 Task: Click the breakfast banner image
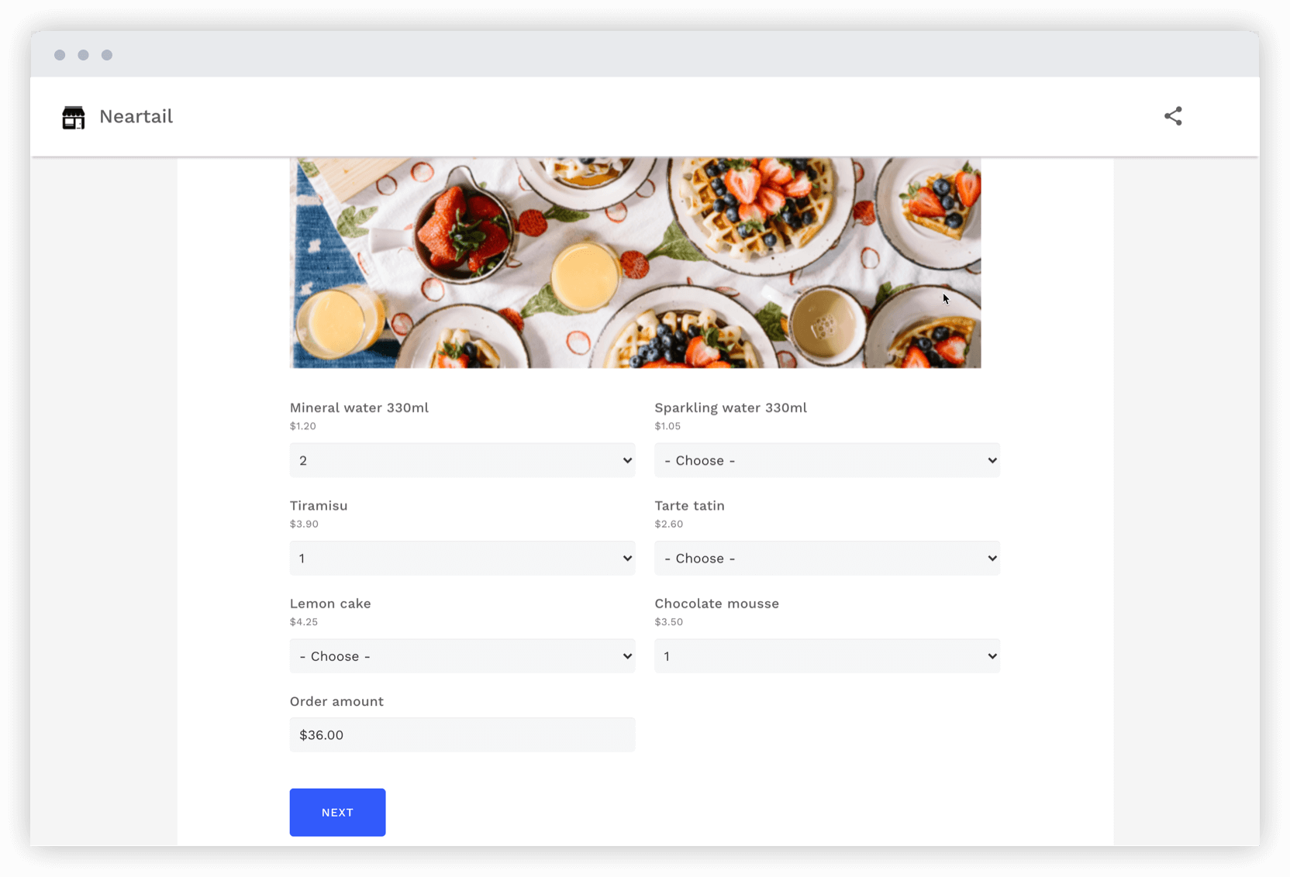(635, 262)
